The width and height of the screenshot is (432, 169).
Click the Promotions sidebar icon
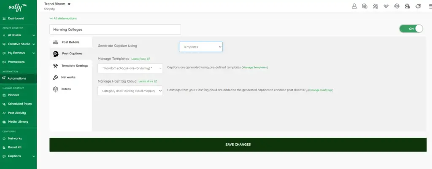tap(4, 62)
